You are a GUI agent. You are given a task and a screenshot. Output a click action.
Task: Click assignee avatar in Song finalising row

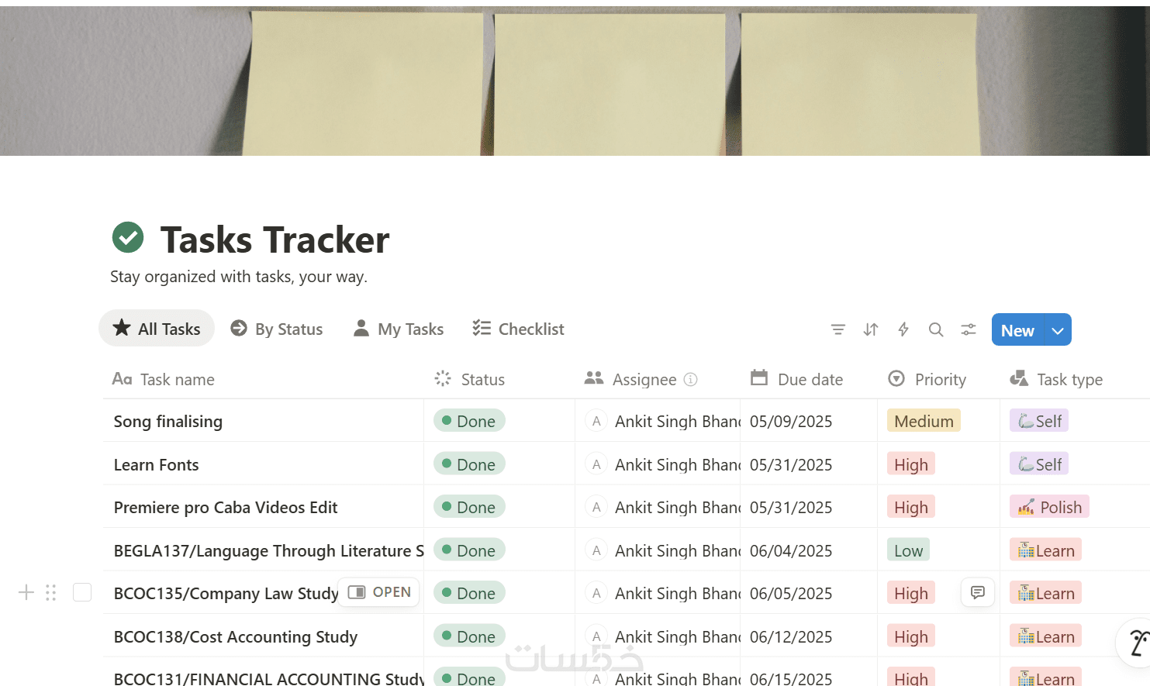(x=596, y=421)
